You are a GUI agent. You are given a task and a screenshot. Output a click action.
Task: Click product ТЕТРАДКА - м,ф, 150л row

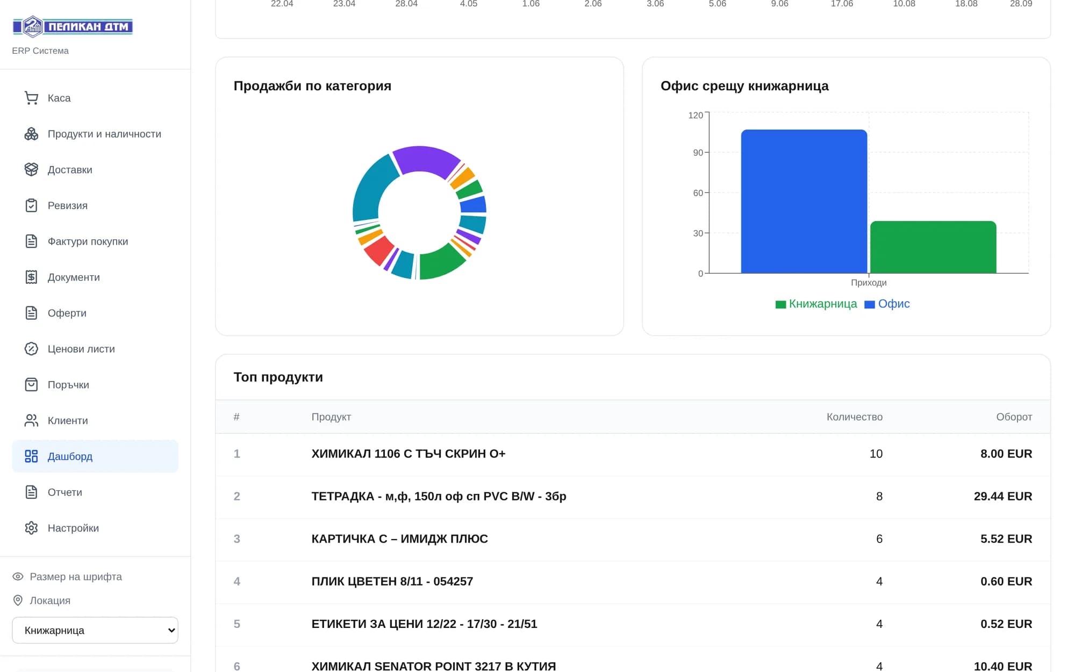tap(633, 496)
